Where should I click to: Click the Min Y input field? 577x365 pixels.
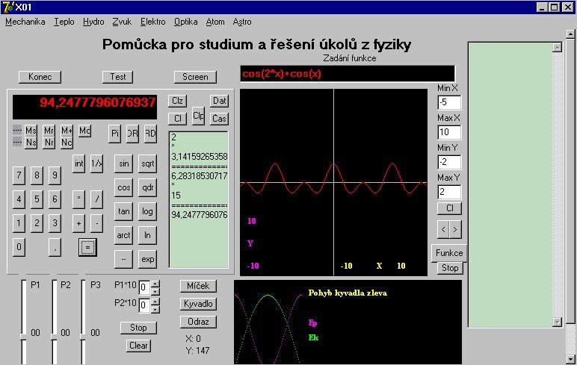tap(449, 162)
